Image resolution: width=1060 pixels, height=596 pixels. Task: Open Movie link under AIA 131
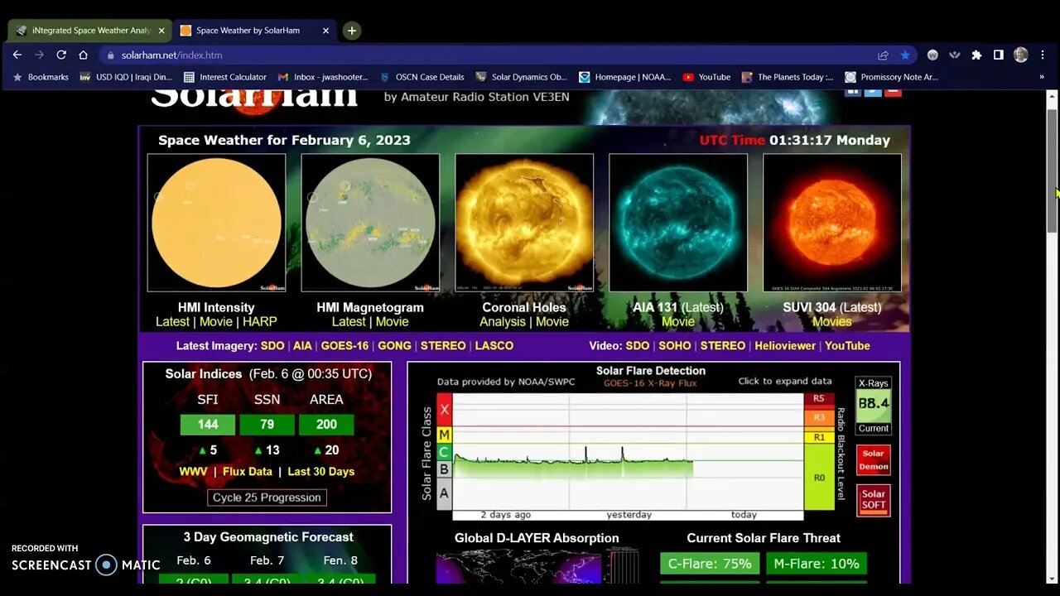coord(678,322)
